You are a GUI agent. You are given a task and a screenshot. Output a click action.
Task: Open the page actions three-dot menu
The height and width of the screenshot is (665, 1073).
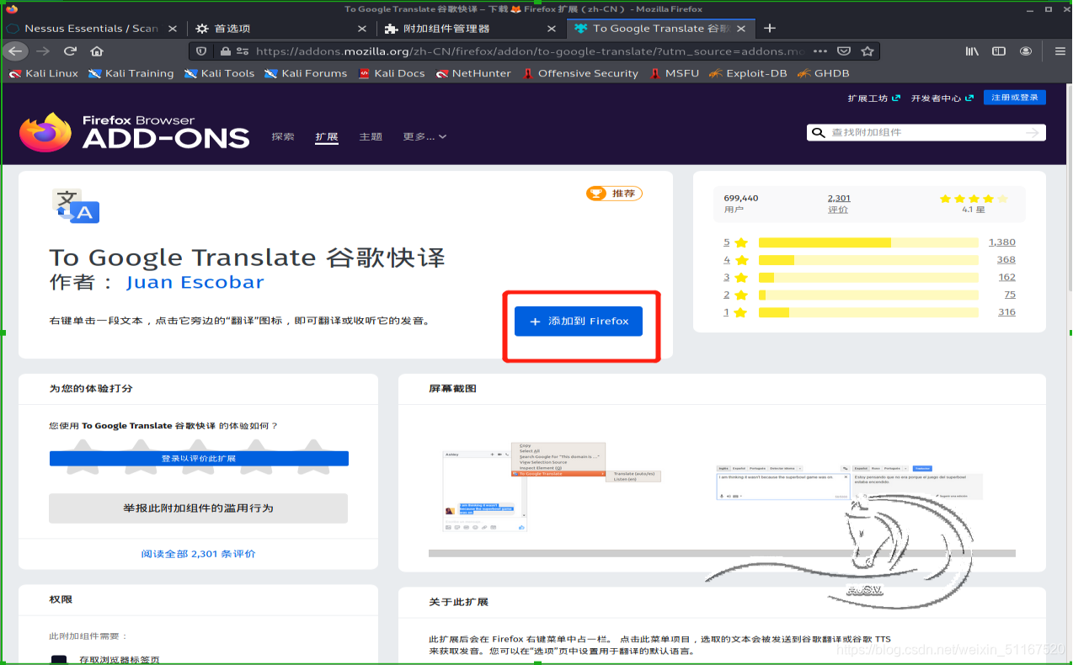(822, 51)
